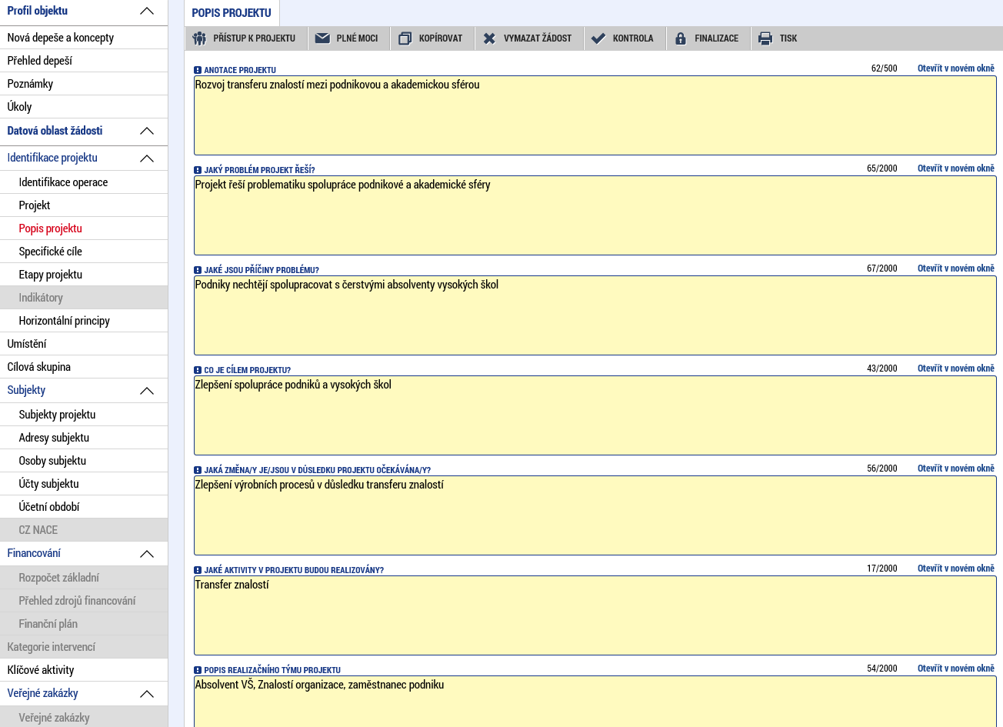The image size is (1003, 727).
Task: Click the info icon beside Jaké aktivity v projektu
Action: (x=198, y=570)
